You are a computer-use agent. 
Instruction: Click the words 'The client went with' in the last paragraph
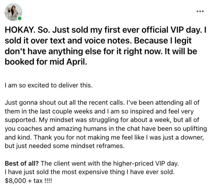[76, 163]
